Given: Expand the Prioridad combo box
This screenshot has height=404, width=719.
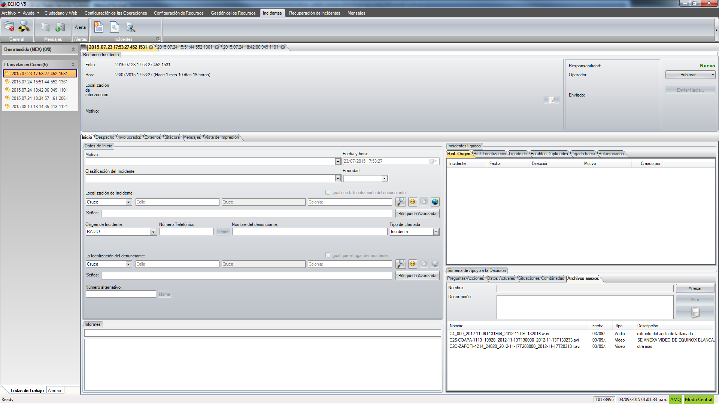Looking at the screenshot, I should click(x=384, y=179).
